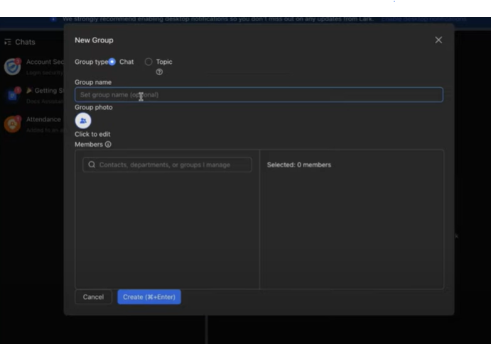491x344 pixels.
Task: Click the Selected members panel area
Action: coord(352,219)
